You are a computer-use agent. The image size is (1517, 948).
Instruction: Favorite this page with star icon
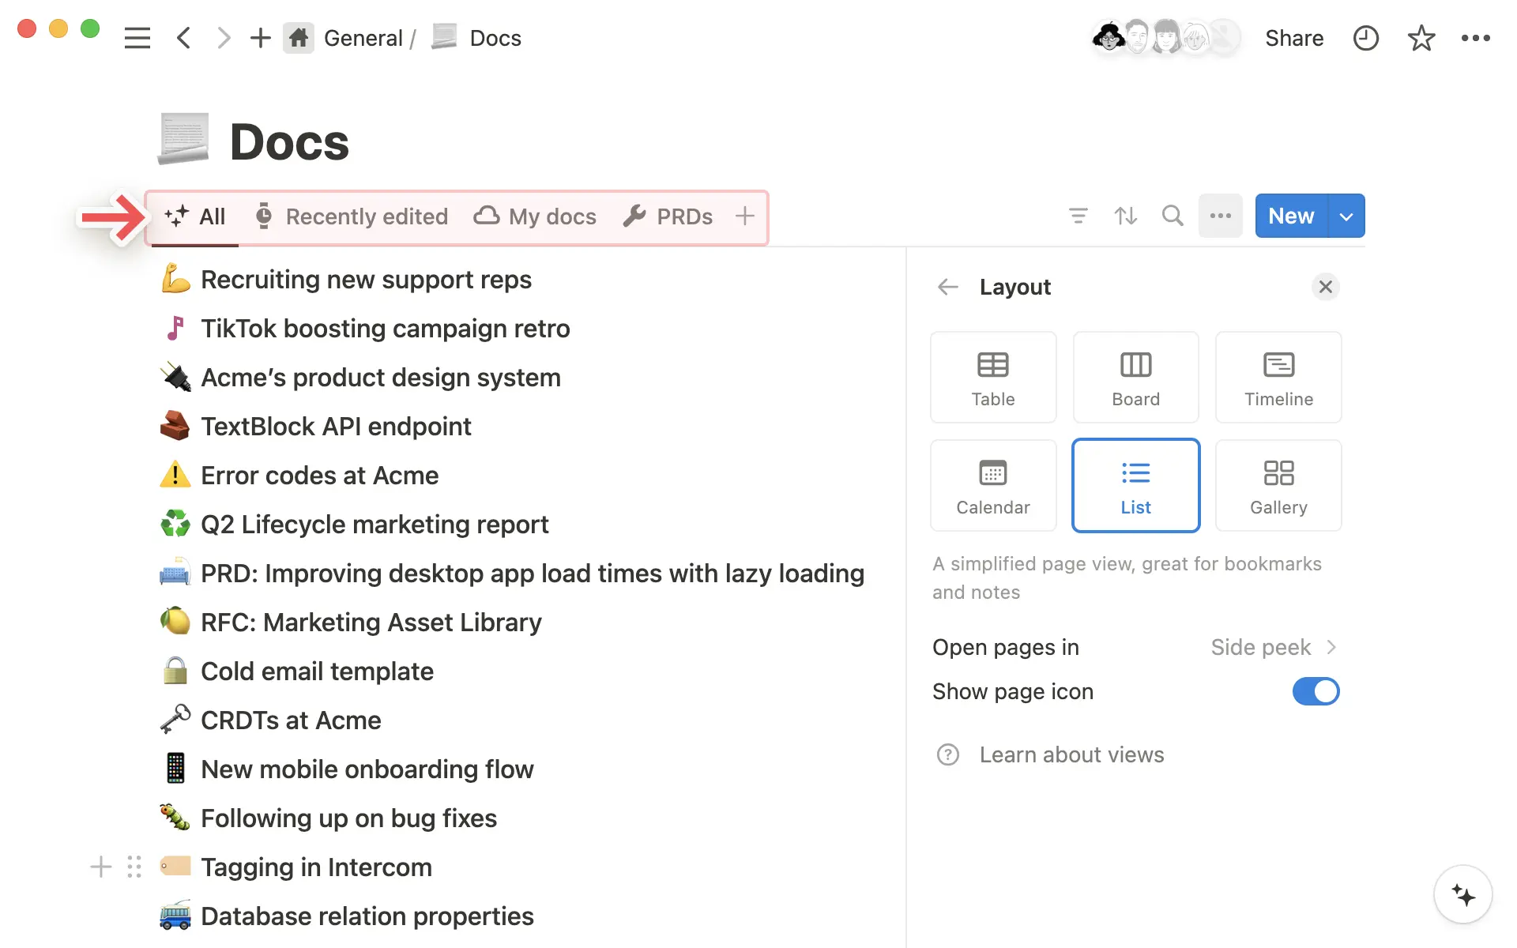click(1421, 38)
